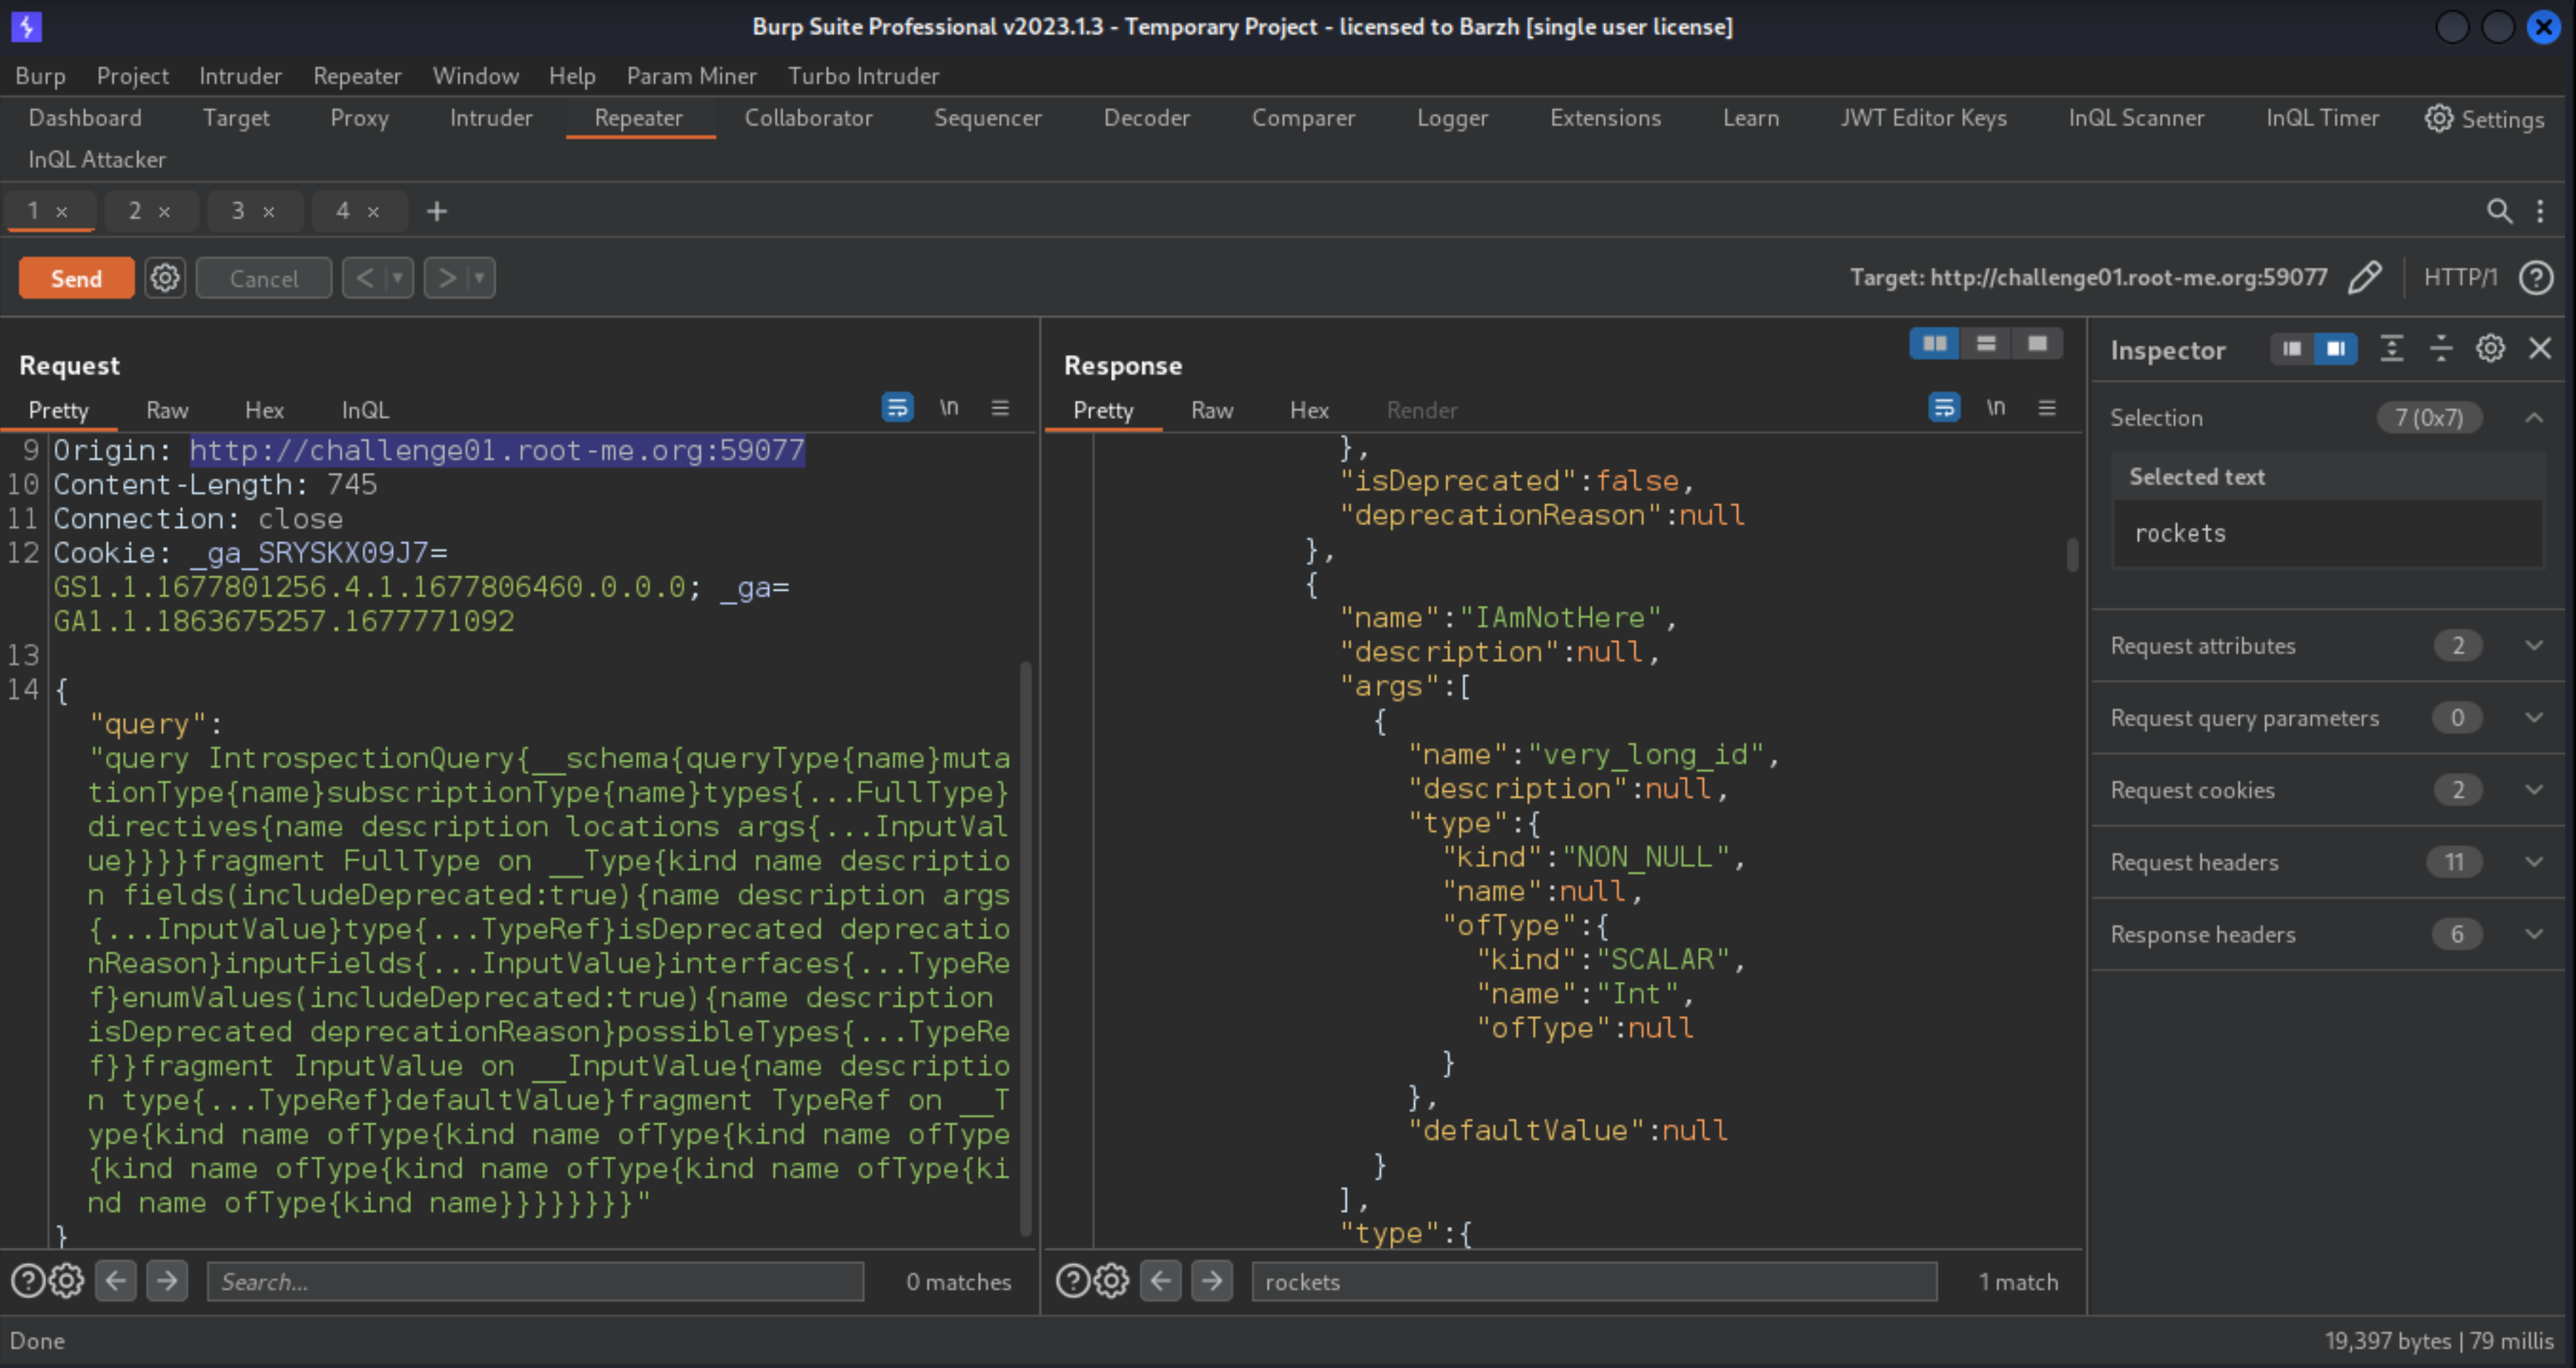Click the Repeater tab label
The height and width of the screenshot is (1368, 2576).
coord(636,118)
